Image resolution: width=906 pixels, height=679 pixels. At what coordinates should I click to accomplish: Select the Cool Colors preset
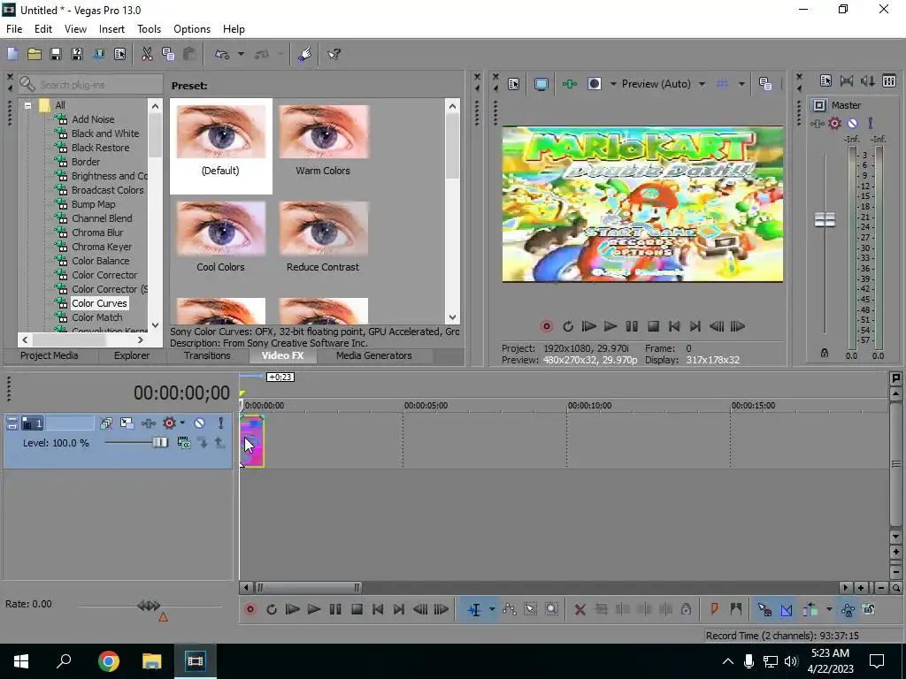click(220, 237)
